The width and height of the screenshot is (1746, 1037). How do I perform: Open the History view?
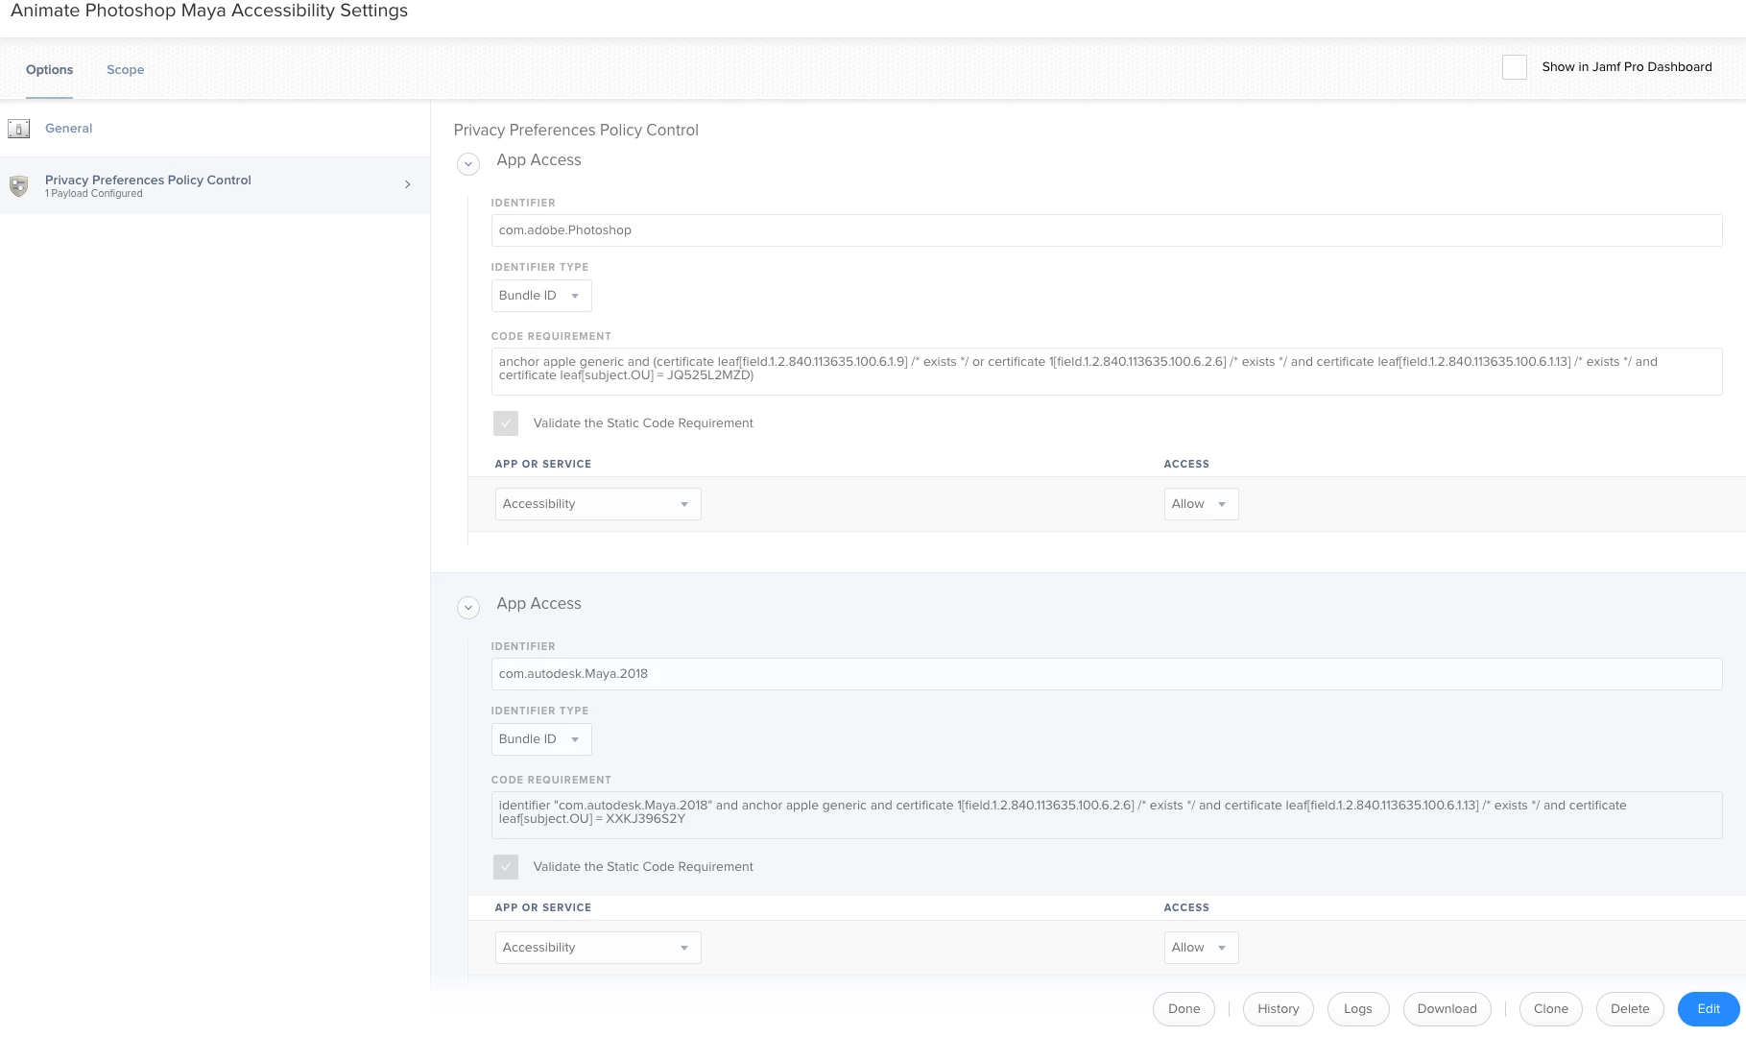[1278, 1009]
